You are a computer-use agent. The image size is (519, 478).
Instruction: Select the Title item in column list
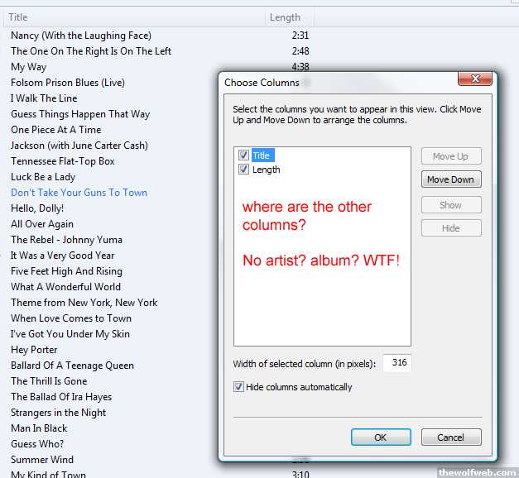(x=262, y=155)
